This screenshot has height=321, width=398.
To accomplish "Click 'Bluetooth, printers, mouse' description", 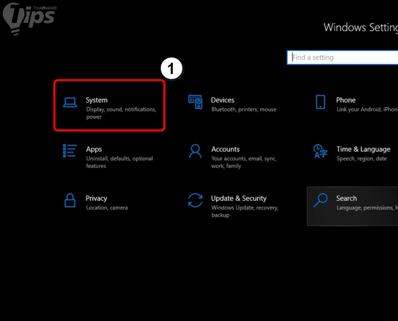I will pos(244,110).
